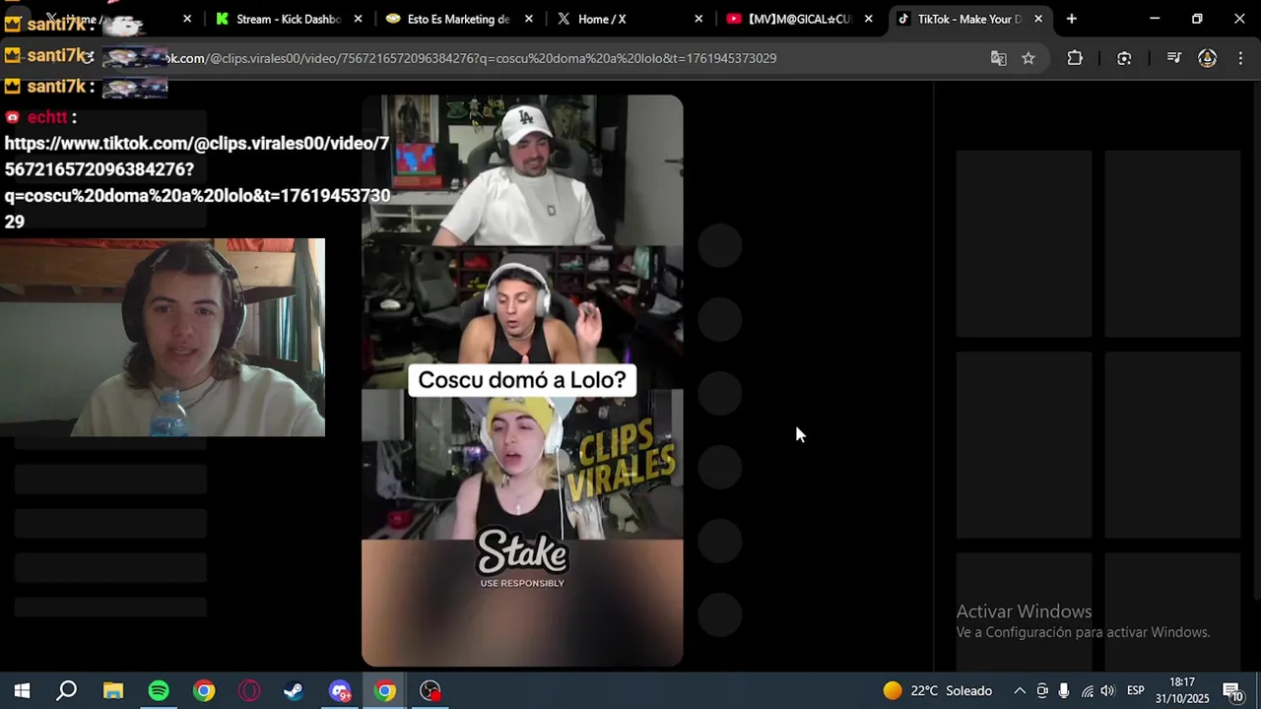The height and width of the screenshot is (709, 1261).
Task: Open the Windows Start menu
Action: coord(22,690)
